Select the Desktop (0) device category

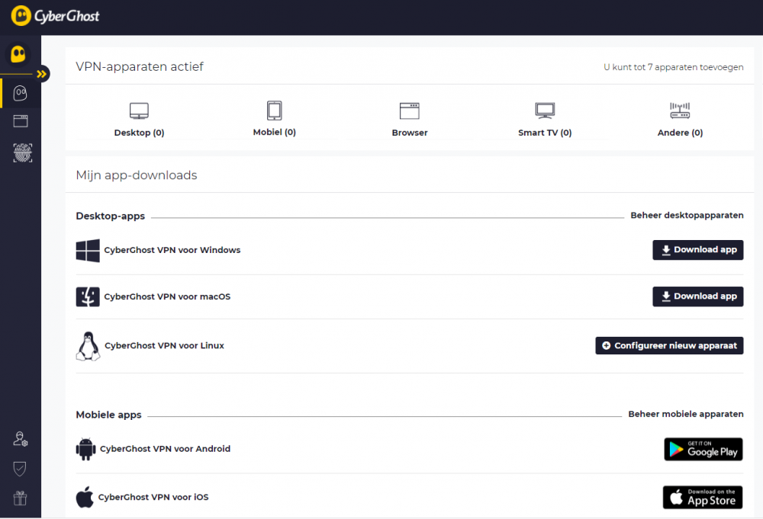[139, 120]
